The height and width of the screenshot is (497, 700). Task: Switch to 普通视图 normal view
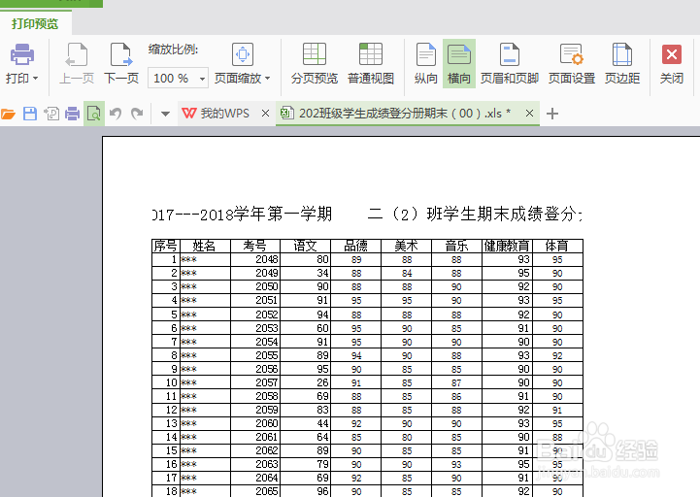tap(371, 64)
